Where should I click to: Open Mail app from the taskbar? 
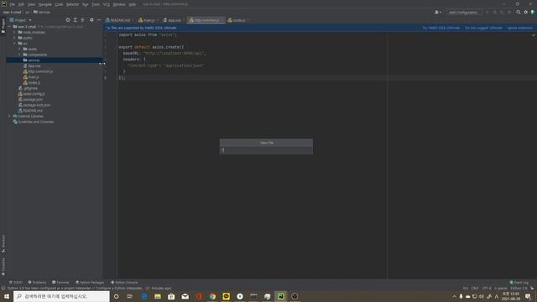click(x=185, y=296)
